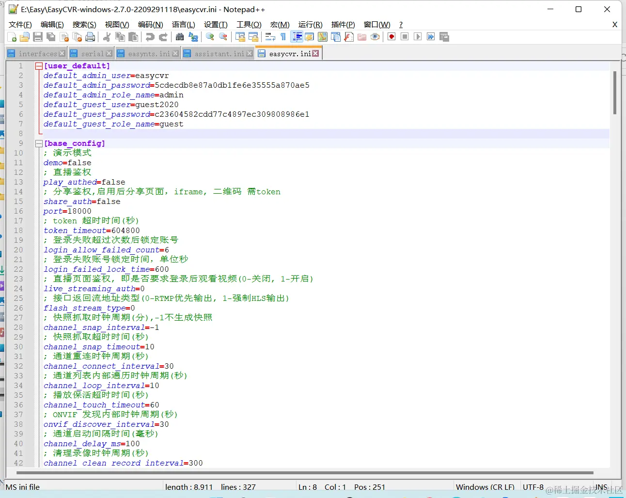The width and height of the screenshot is (626, 498).
Task: Toggle synchronized vertical scrolling lock icon
Action: [x=240, y=37]
